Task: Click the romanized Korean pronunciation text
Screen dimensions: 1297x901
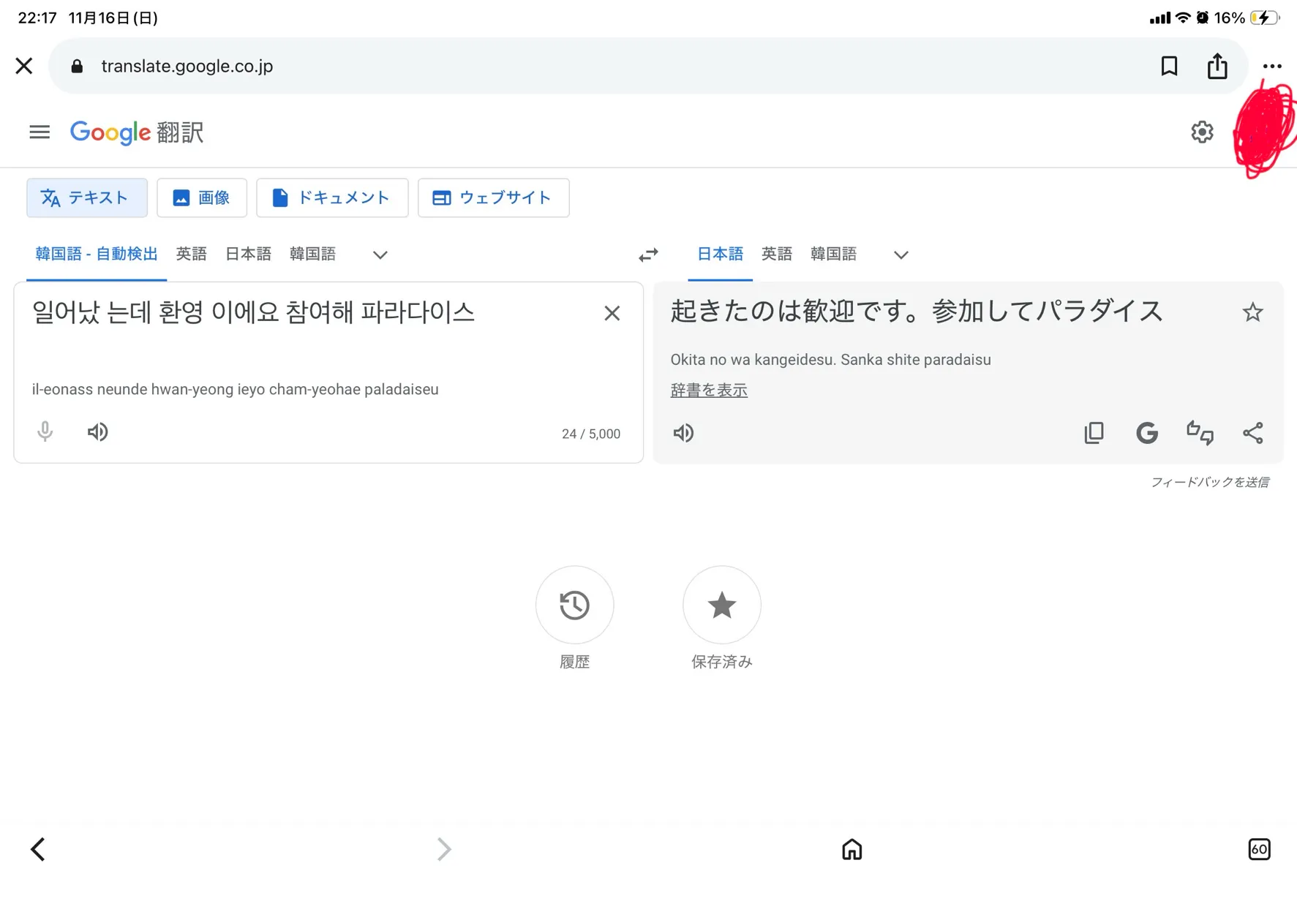Action: coord(235,389)
